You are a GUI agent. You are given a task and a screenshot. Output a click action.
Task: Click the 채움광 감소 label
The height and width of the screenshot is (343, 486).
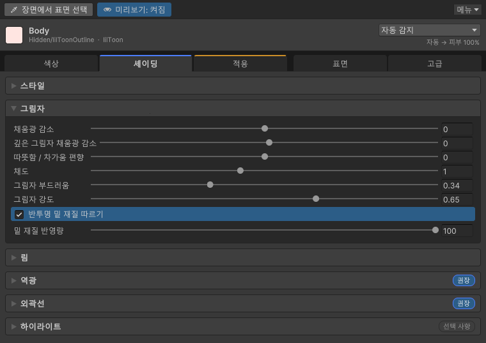(34, 129)
